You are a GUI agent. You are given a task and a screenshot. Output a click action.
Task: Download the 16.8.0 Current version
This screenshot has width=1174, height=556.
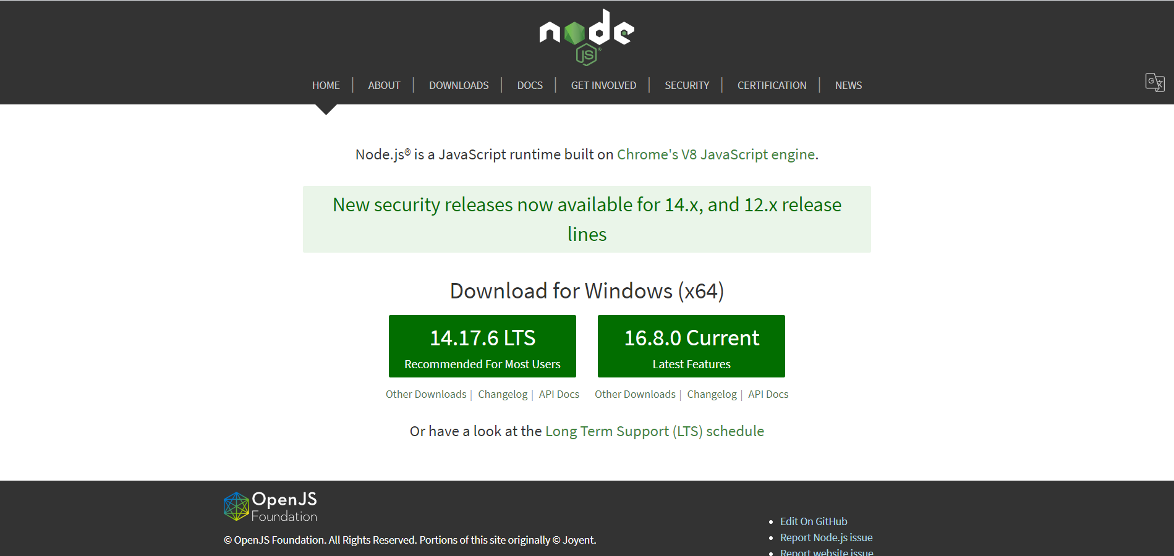[691, 346]
